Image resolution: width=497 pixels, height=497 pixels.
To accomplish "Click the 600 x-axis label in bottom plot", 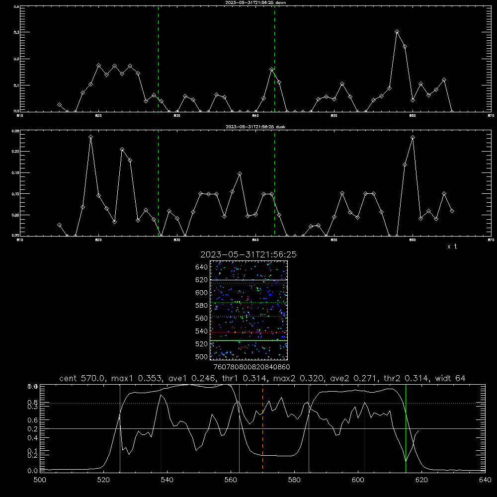I will [x=358, y=480].
